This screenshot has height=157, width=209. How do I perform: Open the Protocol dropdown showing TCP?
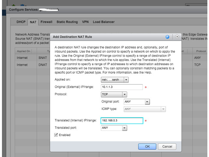(124, 95)
